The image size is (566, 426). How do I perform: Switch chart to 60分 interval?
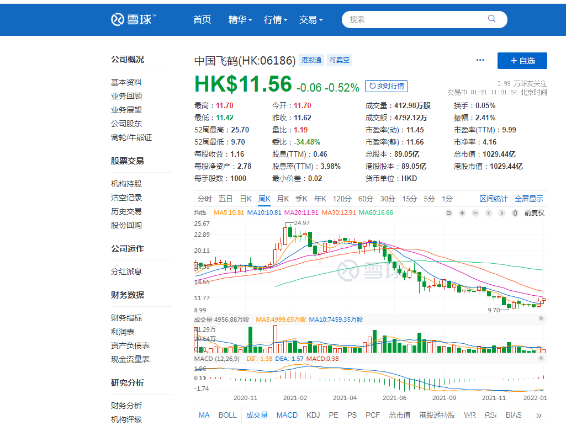coord(366,199)
